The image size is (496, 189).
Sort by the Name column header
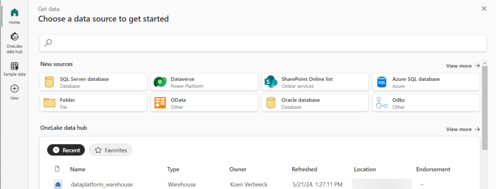(78, 169)
